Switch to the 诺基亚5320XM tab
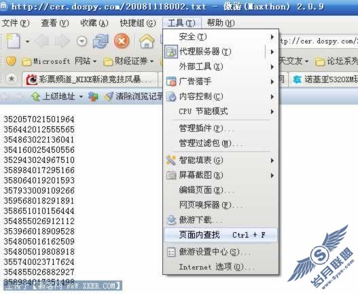The image size is (358, 294). [323, 79]
